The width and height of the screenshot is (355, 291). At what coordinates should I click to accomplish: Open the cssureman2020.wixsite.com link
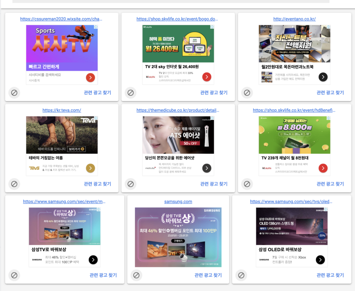pyautogui.click(x=61, y=19)
